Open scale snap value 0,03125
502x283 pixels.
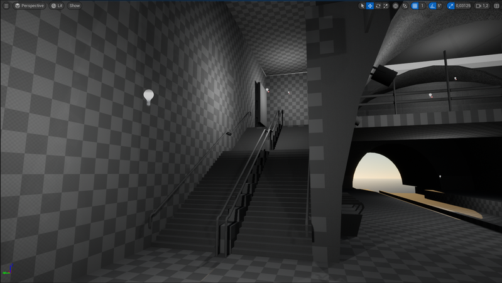coord(463,6)
